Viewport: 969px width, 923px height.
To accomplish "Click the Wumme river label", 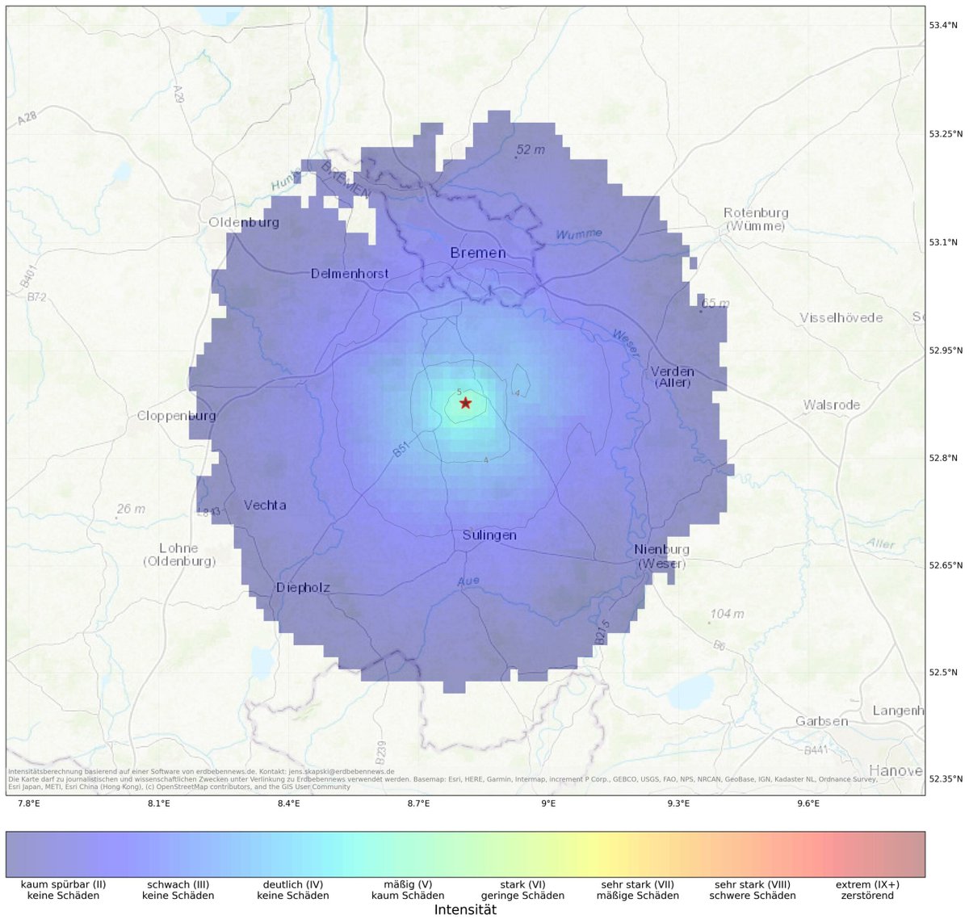I will point(578,232).
